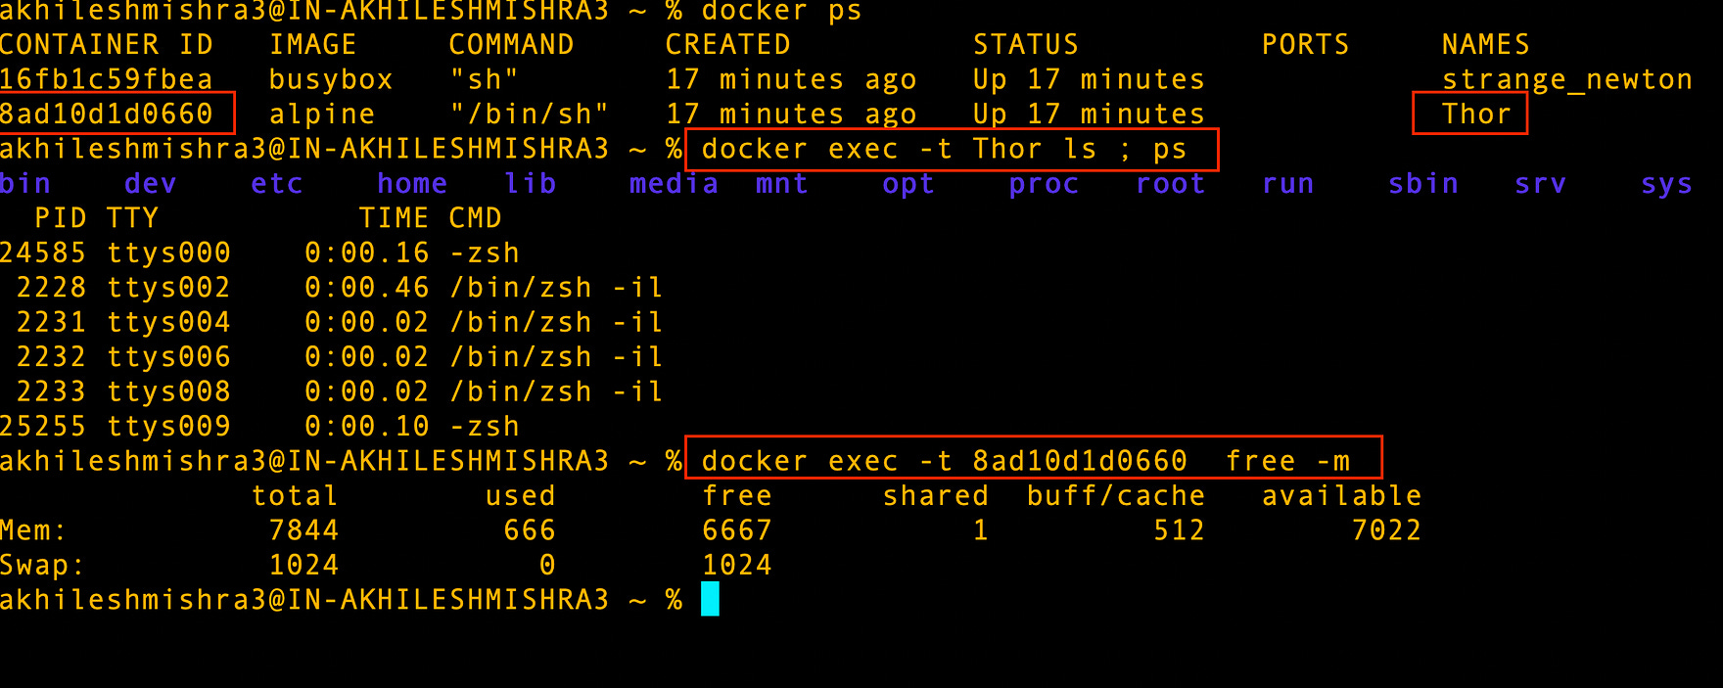
Task: Click the 'mnt' directory entry
Action: (782, 183)
